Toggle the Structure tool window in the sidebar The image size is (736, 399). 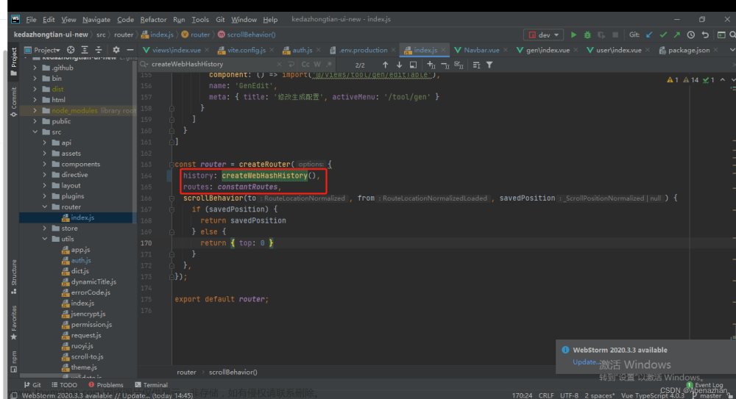tap(13, 276)
